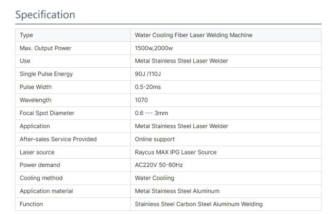Click the Specification heading
Image resolution: width=336 pixels, height=214 pixels.
(x=44, y=14)
